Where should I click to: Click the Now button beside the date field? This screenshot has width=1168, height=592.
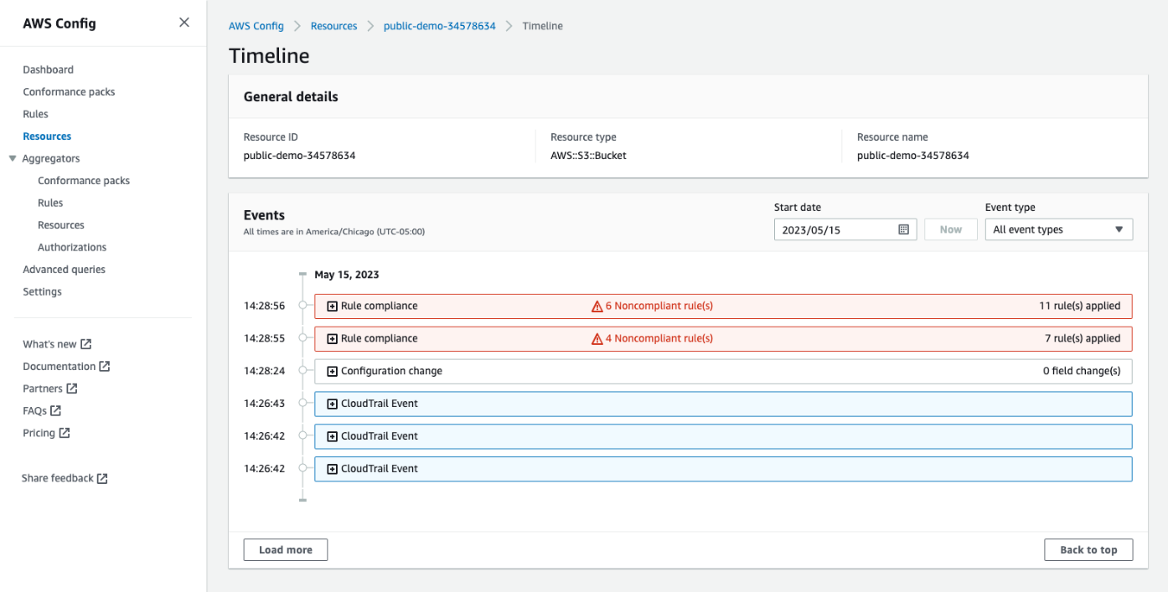pos(950,229)
